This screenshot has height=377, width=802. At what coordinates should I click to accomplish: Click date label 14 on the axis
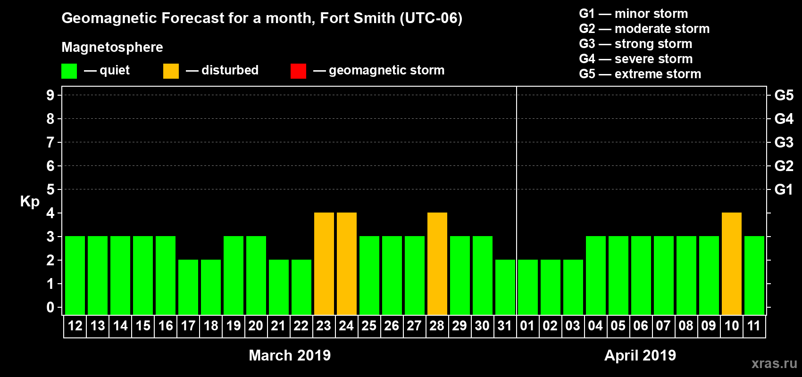120,326
